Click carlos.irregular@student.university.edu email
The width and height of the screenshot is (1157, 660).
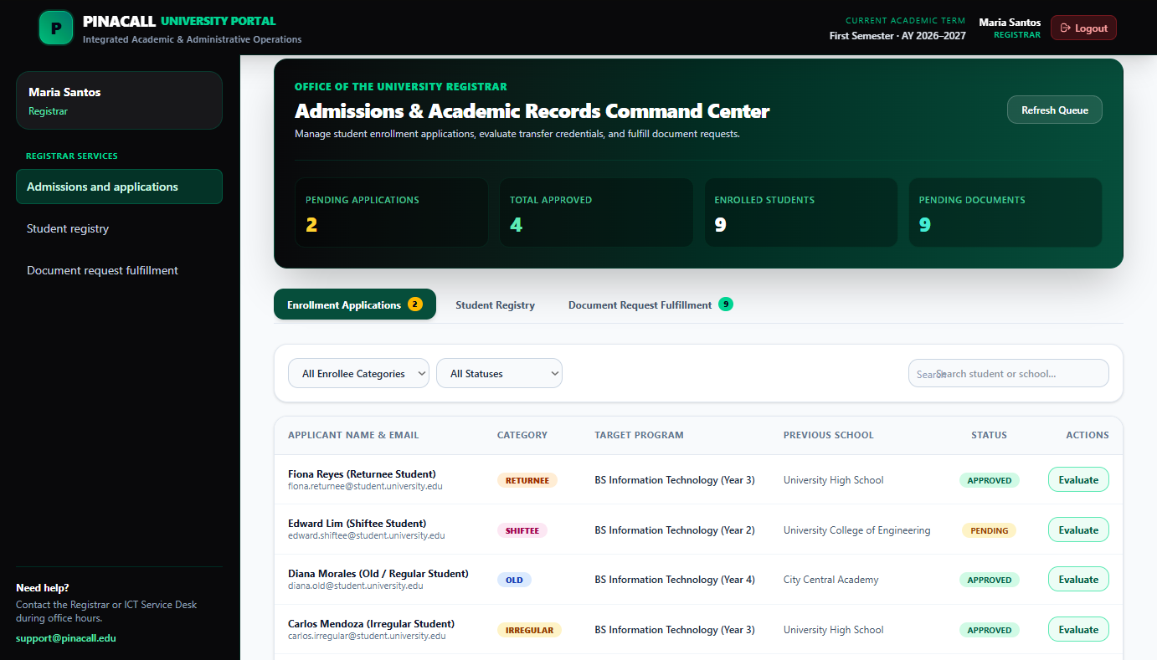click(x=367, y=636)
